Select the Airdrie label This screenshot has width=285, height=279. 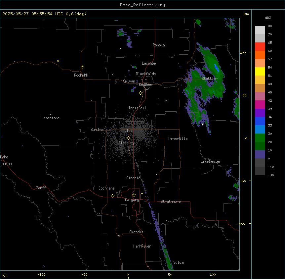(x=134, y=178)
